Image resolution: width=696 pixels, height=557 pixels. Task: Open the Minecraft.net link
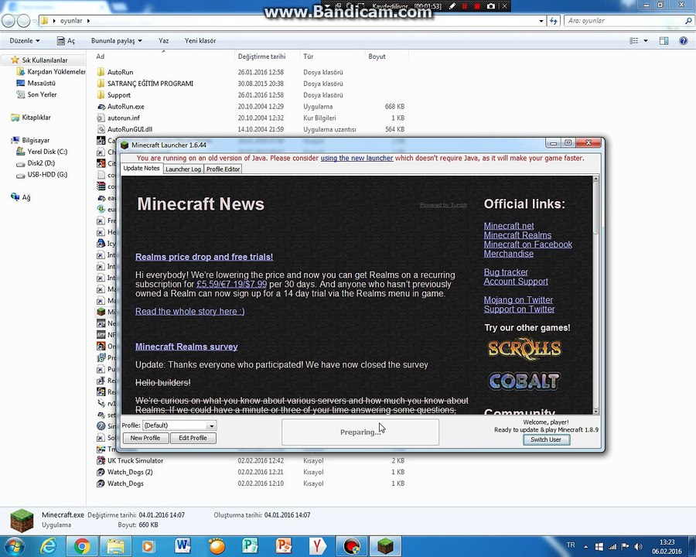pyautogui.click(x=509, y=226)
